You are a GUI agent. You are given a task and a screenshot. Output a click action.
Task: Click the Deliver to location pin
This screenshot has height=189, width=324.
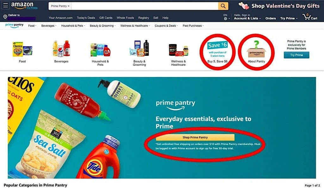pos(5,17)
